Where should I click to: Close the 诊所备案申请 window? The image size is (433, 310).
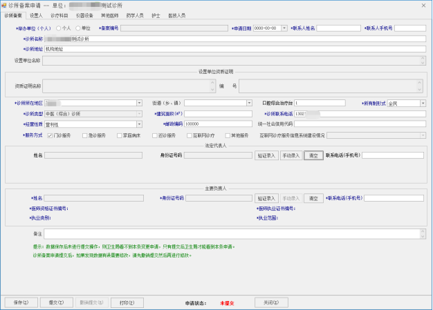click(423, 6)
